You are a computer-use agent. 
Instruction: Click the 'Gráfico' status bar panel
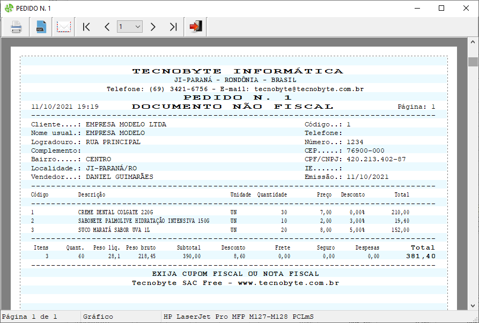[98, 317]
